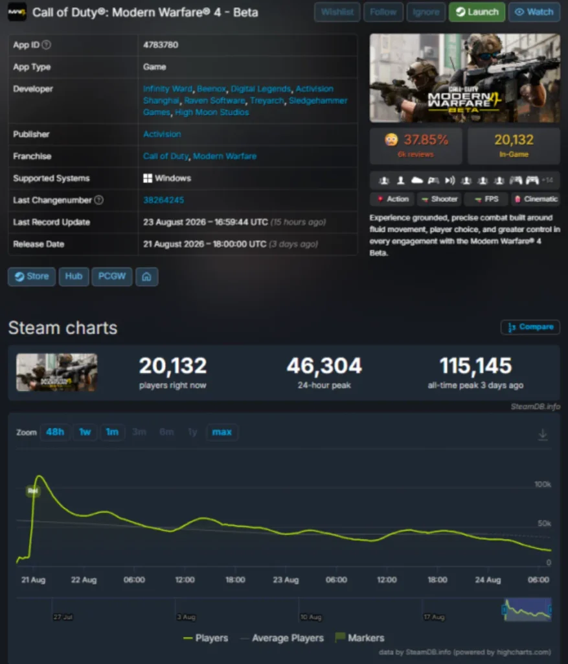Click the small game thumbnail in Steam charts
The height and width of the screenshot is (664, 568).
point(57,372)
